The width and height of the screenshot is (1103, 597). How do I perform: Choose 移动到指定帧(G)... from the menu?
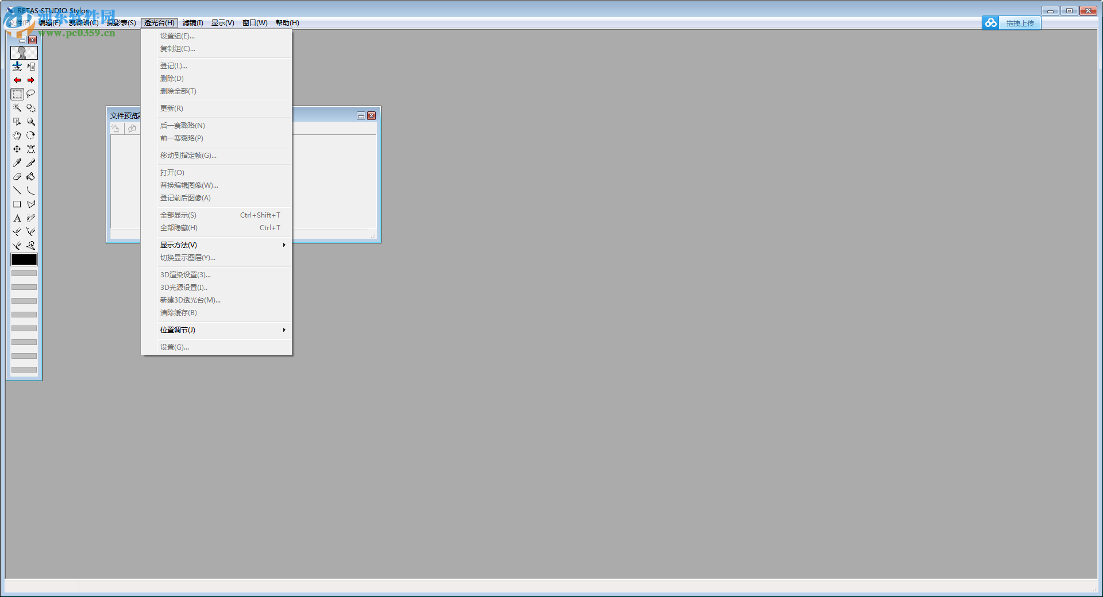pos(217,156)
